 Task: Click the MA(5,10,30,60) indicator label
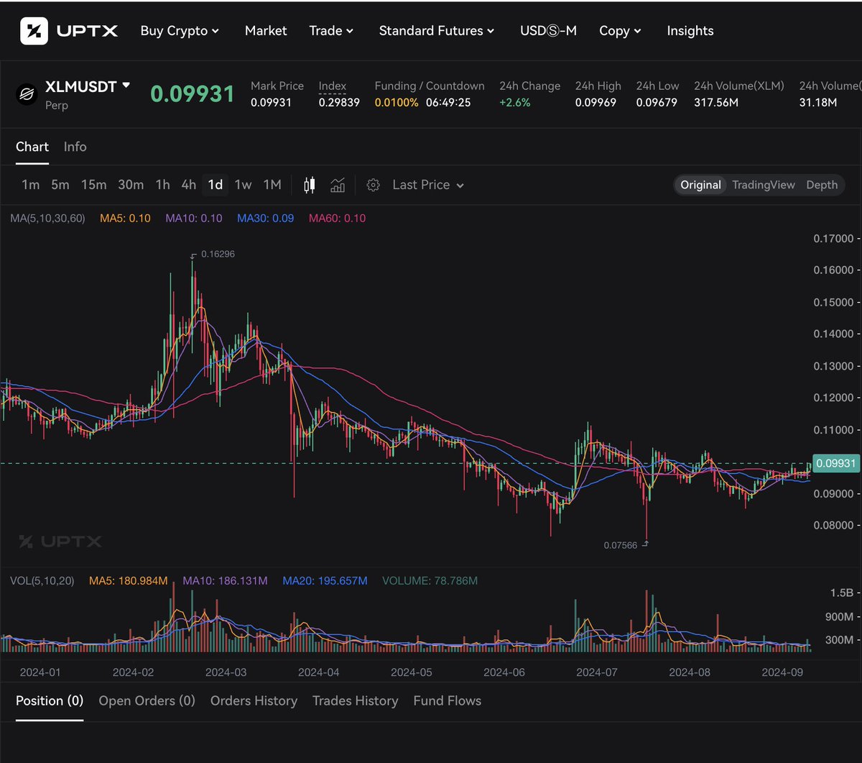click(x=47, y=218)
